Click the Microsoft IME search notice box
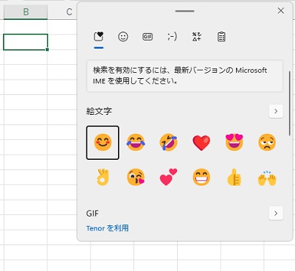Image resolution: width=295 pixels, height=271 pixels. tap(184, 76)
